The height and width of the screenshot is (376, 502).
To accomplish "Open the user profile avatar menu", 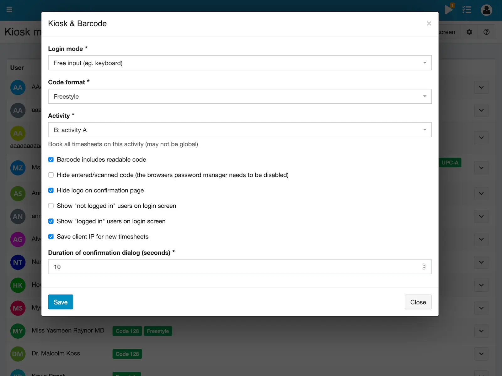I will 486,10.
